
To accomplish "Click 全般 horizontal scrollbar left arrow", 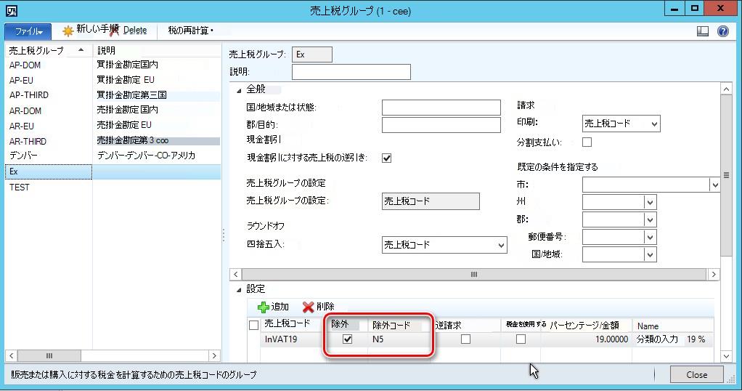I will (236, 274).
